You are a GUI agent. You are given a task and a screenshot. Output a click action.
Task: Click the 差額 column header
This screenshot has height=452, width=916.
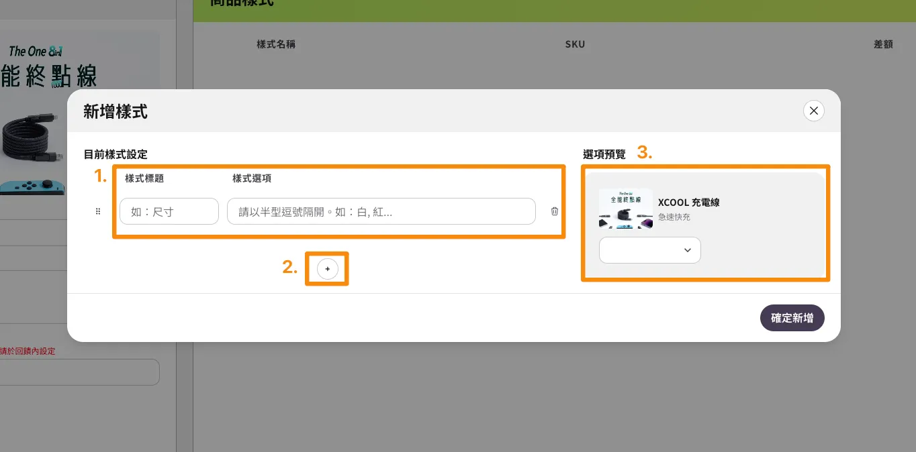pyautogui.click(x=883, y=44)
